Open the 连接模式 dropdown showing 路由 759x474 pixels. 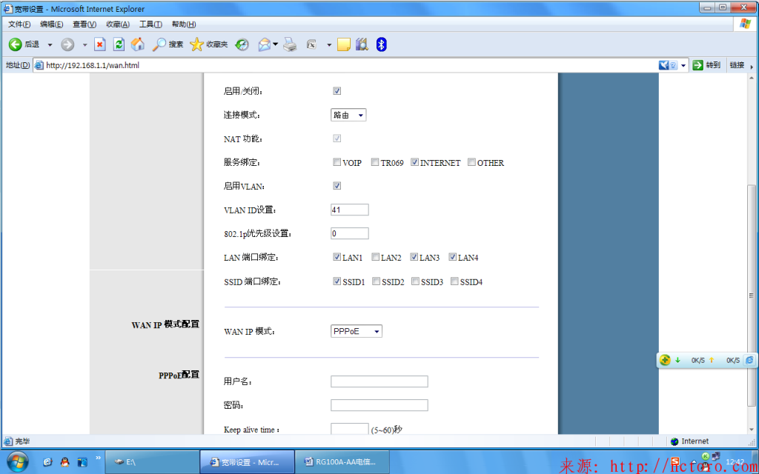point(348,115)
